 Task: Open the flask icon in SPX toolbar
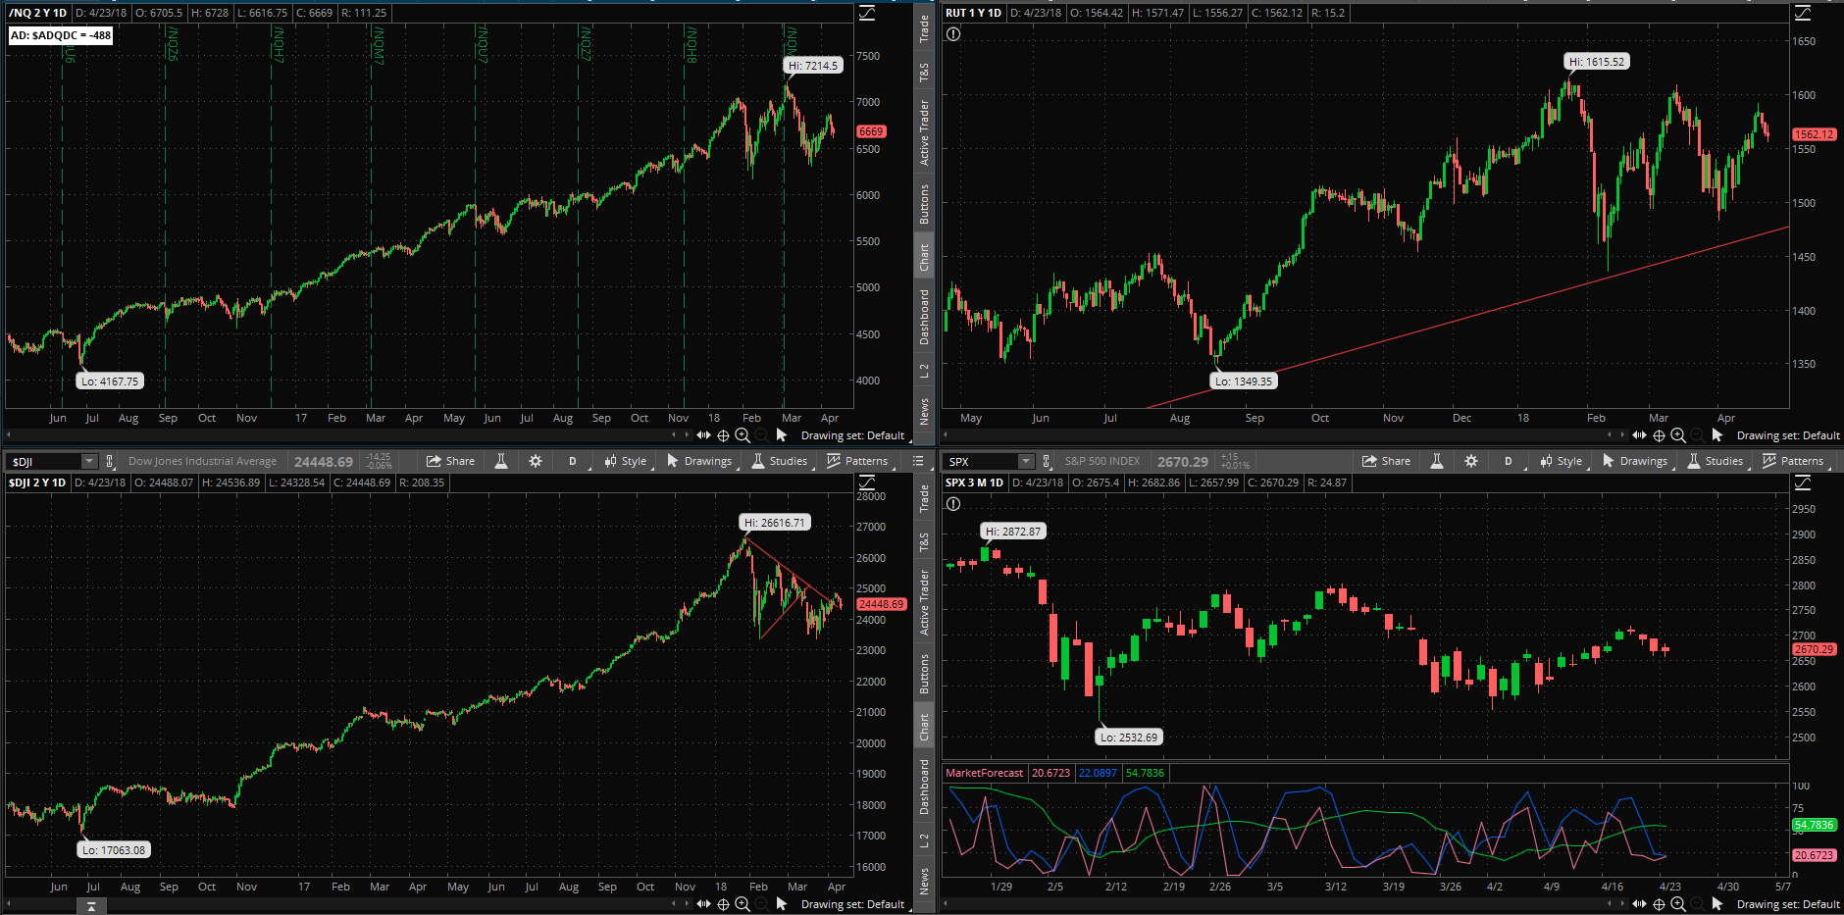(1437, 461)
